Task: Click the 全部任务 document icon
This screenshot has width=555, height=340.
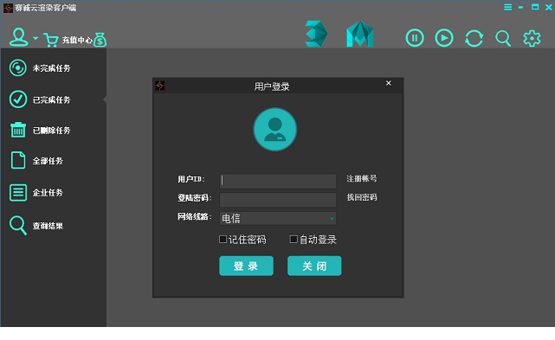Action: coord(17,160)
